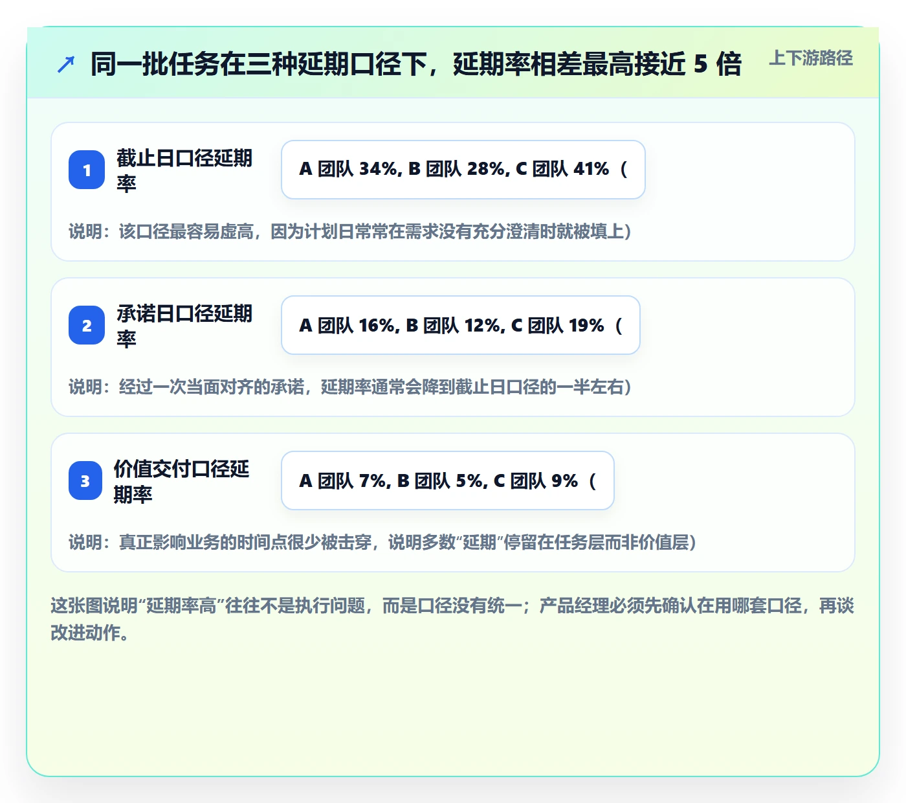
Task: Click the number 3 step badge
Action: (85, 481)
